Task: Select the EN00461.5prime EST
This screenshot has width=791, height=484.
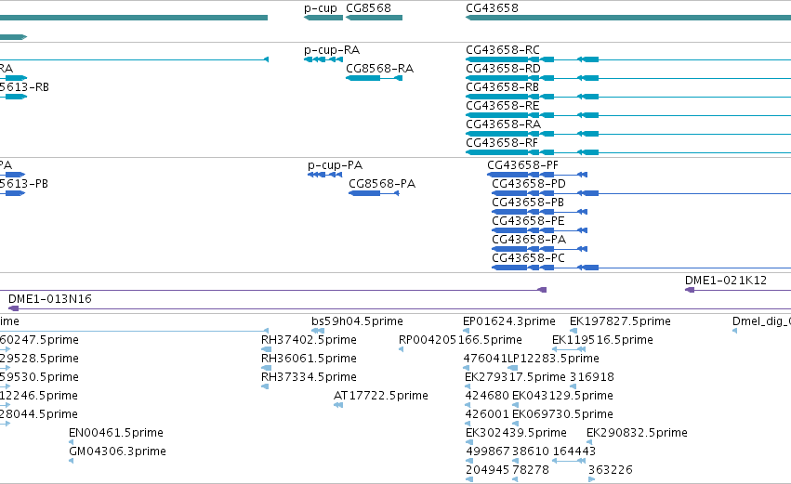Action: [116, 434]
